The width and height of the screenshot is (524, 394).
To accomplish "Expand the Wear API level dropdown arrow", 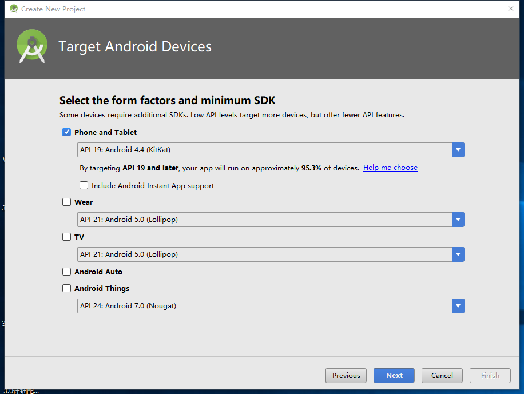I will (x=458, y=220).
